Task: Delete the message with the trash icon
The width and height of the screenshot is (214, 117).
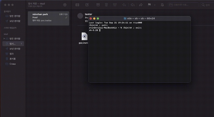Action: pyautogui.click(x=106, y=5)
